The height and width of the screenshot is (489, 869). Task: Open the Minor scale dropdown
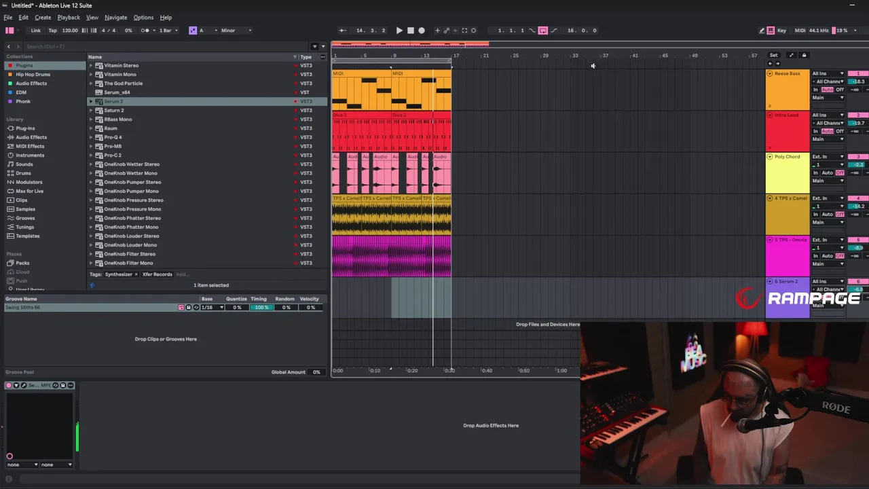point(236,31)
